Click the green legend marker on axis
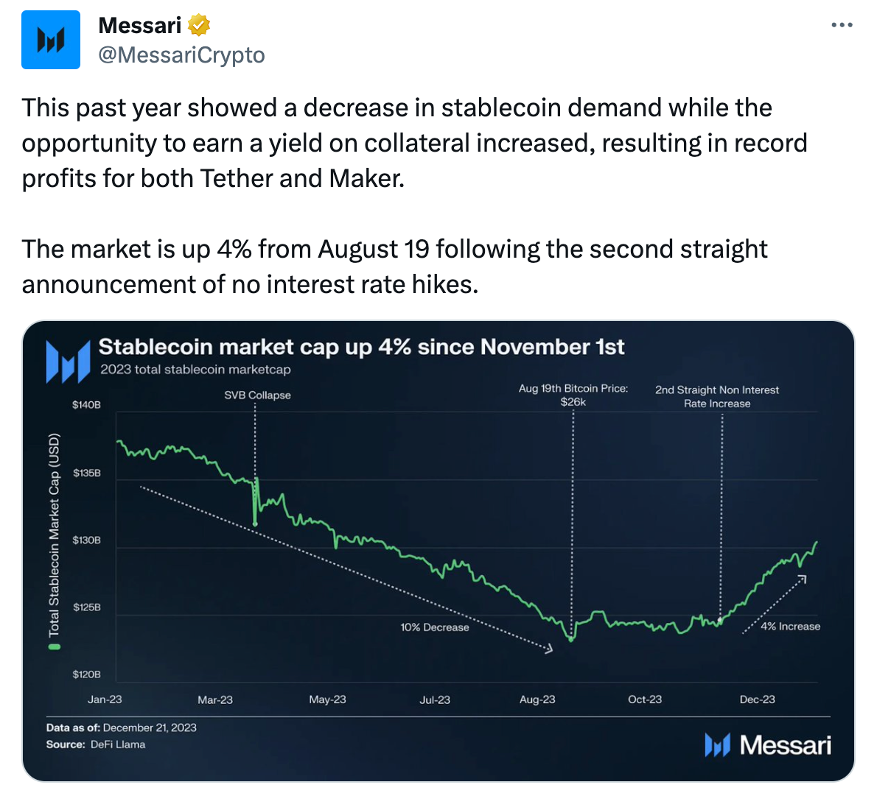Image resolution: width=877 pixels, height=807 pixels. 55,646
